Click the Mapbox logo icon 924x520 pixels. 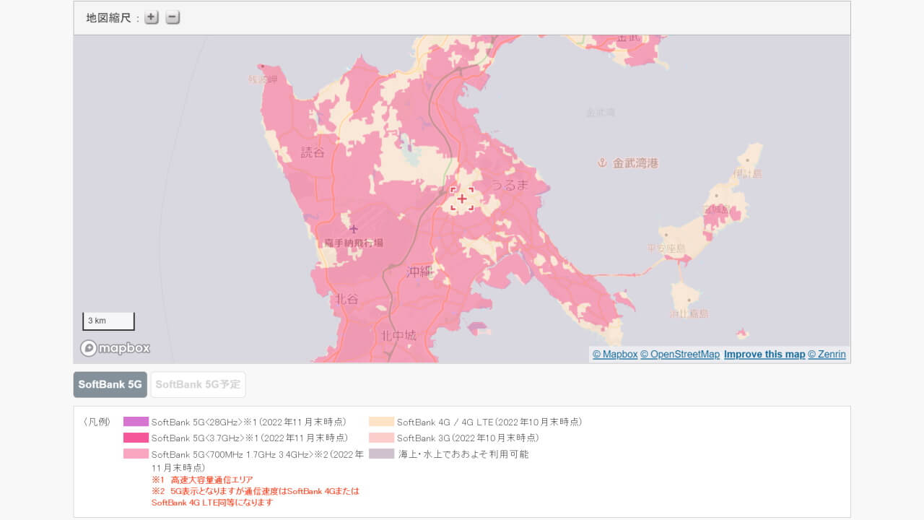114,347
